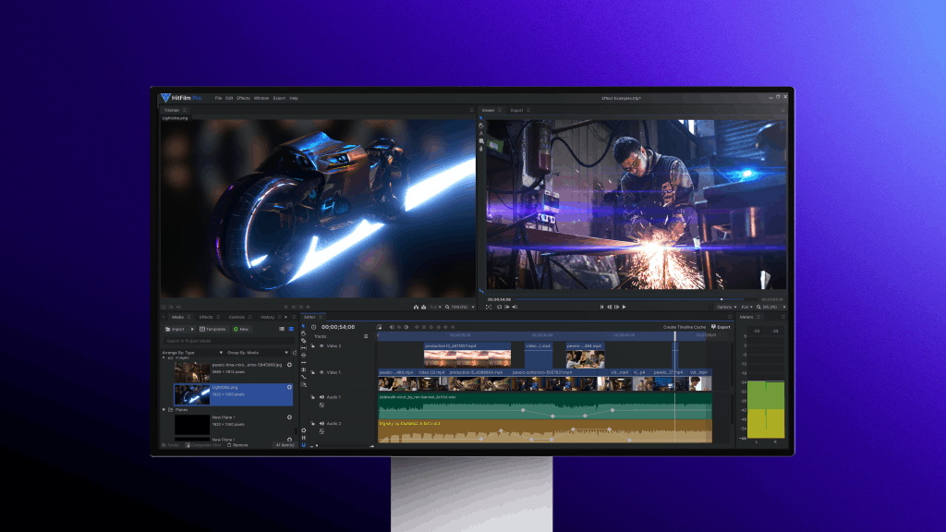The height and width of the screenshot is (532, 946).
Task: Select the Viewer freehand pen tool
Action: [x=480, y=148]
